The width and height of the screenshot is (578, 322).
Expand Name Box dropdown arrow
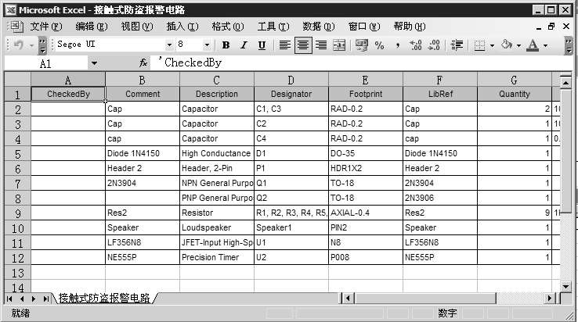(94, 63)
